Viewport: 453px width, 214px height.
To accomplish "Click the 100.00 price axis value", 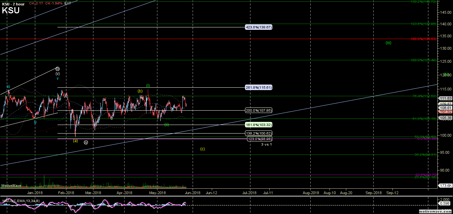I will click(446, 135).
